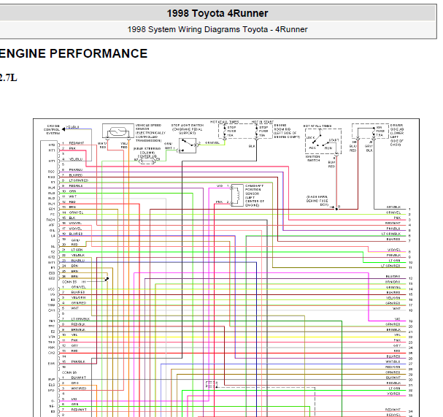The height and width of the screenshot is (417, 443).
Task: Click the engine room R/B label text
Action: click(x=287, y=131)
